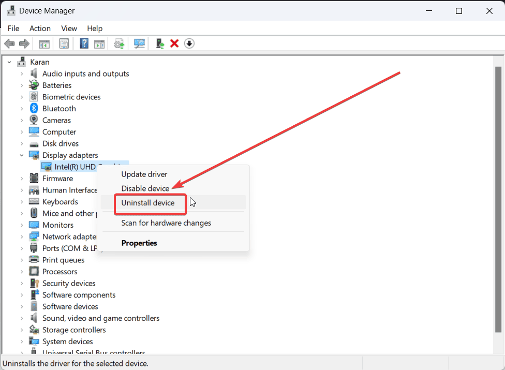Click the Show/Hide console tree icon
Image resolution: width=505 pixels, height=370 pixels.
[x=44, y=43]
